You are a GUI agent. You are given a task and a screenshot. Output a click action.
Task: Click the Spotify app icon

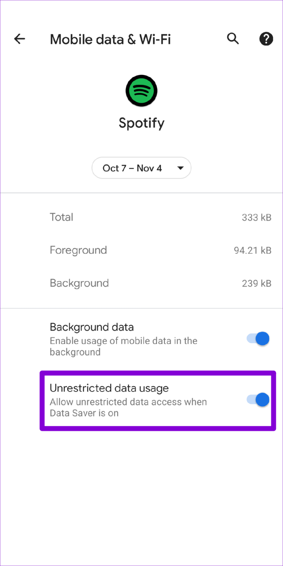tap(141, 91)
